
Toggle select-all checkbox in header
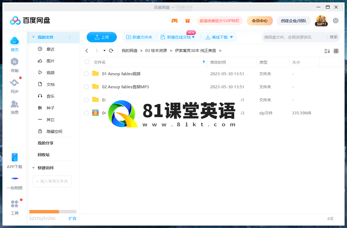pyautogui.click(x=87, y=62)
